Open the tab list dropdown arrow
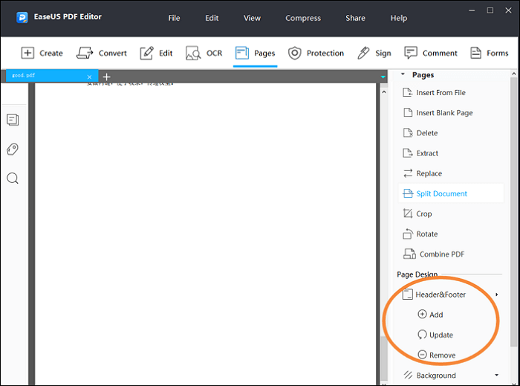 (x=383, y=77)
